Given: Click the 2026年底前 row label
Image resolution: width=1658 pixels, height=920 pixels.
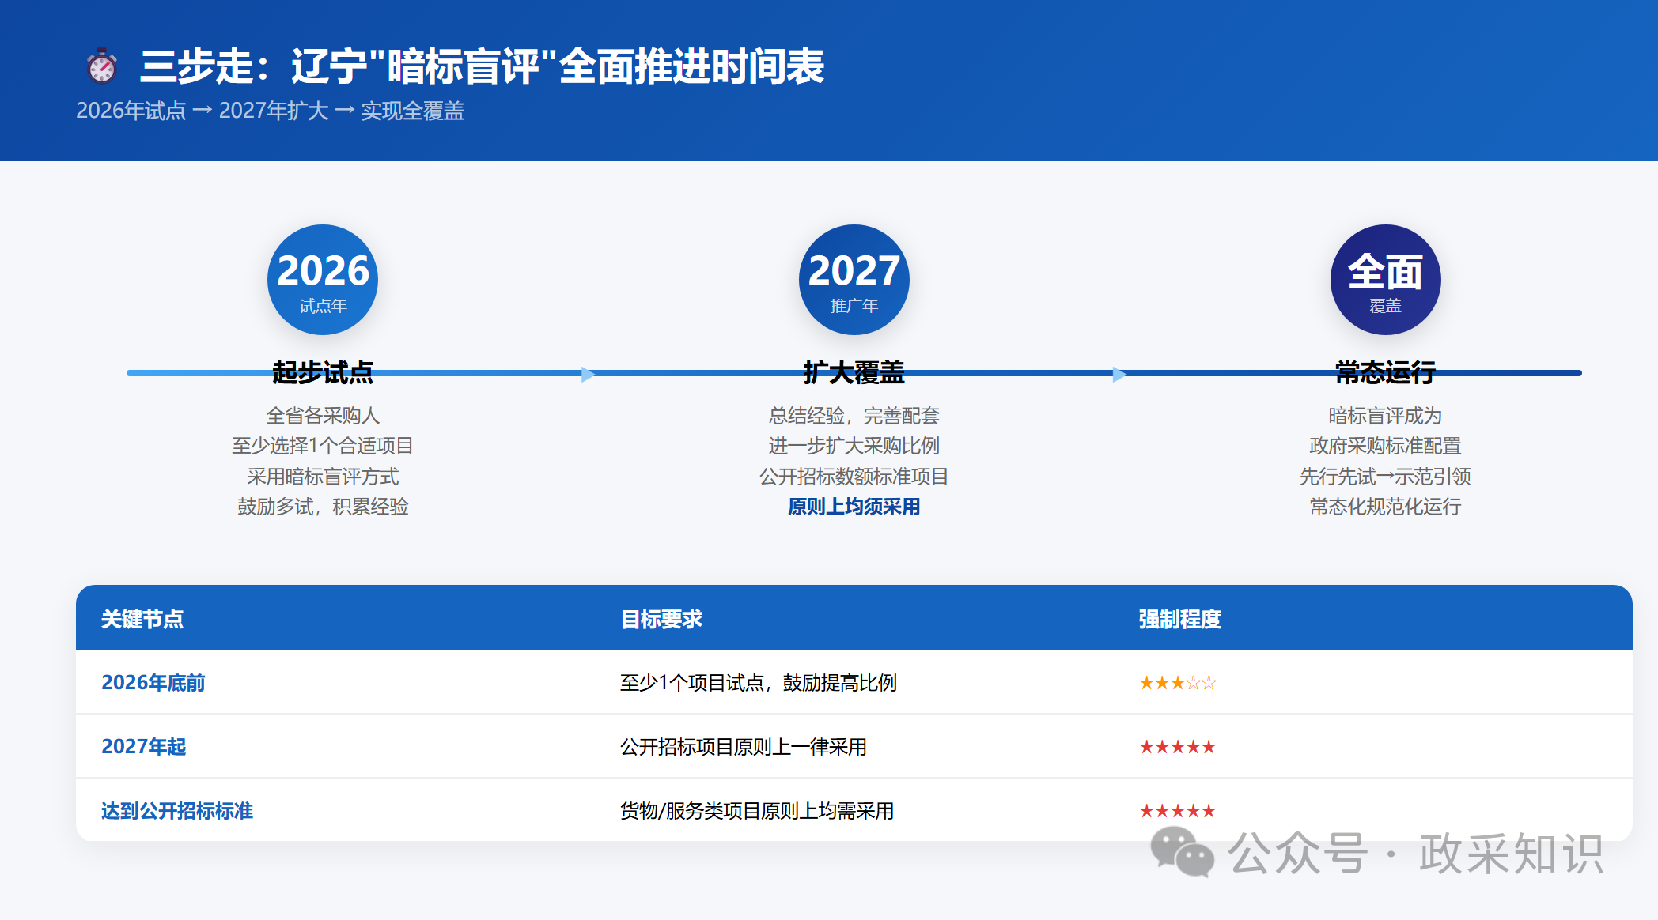Looking at the screenshot, I should [x=153, y=683].
